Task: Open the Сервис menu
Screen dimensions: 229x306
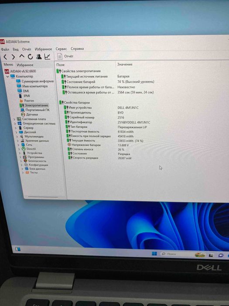Action: [x=61, y=49]
